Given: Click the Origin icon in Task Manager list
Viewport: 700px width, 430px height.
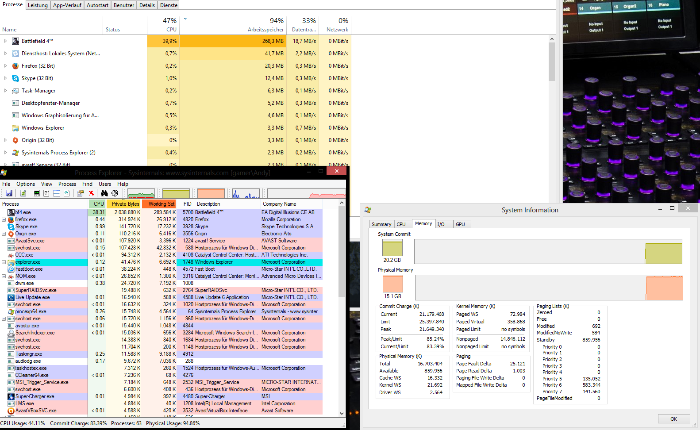Looking at the screenshot, I should point(15,140).
